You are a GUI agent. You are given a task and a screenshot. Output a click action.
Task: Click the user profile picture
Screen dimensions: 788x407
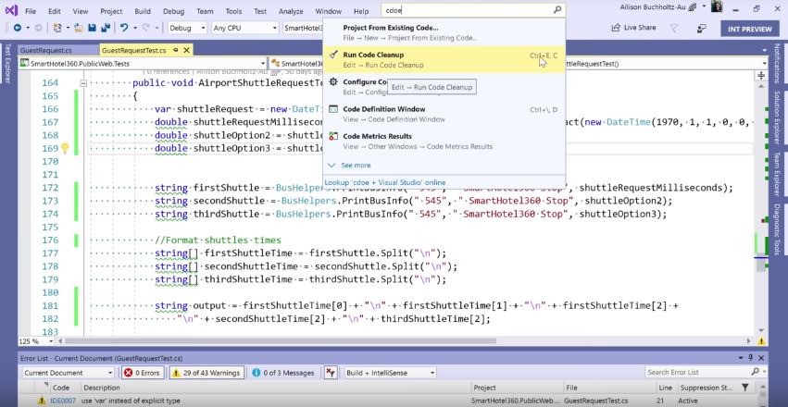[x=718, y=7]
